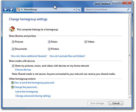Select Leave the homegroup
Viewport: 136px width, 112px height.
pyautogui.click(x=27, y=92)
